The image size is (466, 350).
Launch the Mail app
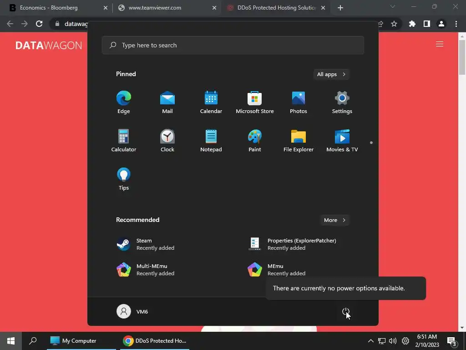[x=167, y=102]
